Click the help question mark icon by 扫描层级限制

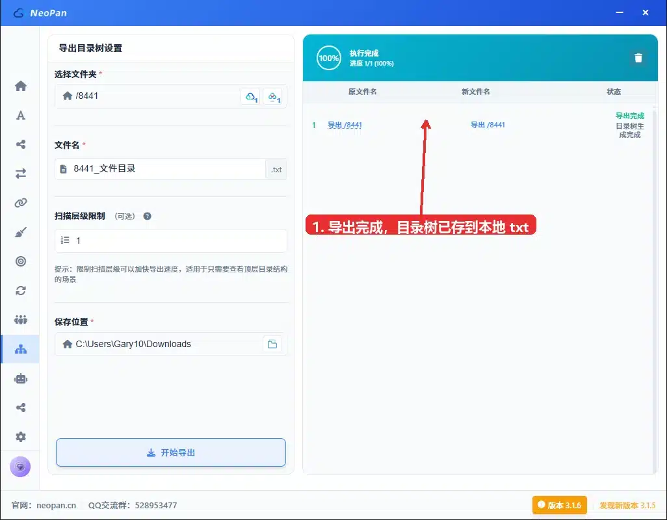[x=147, y=216]
